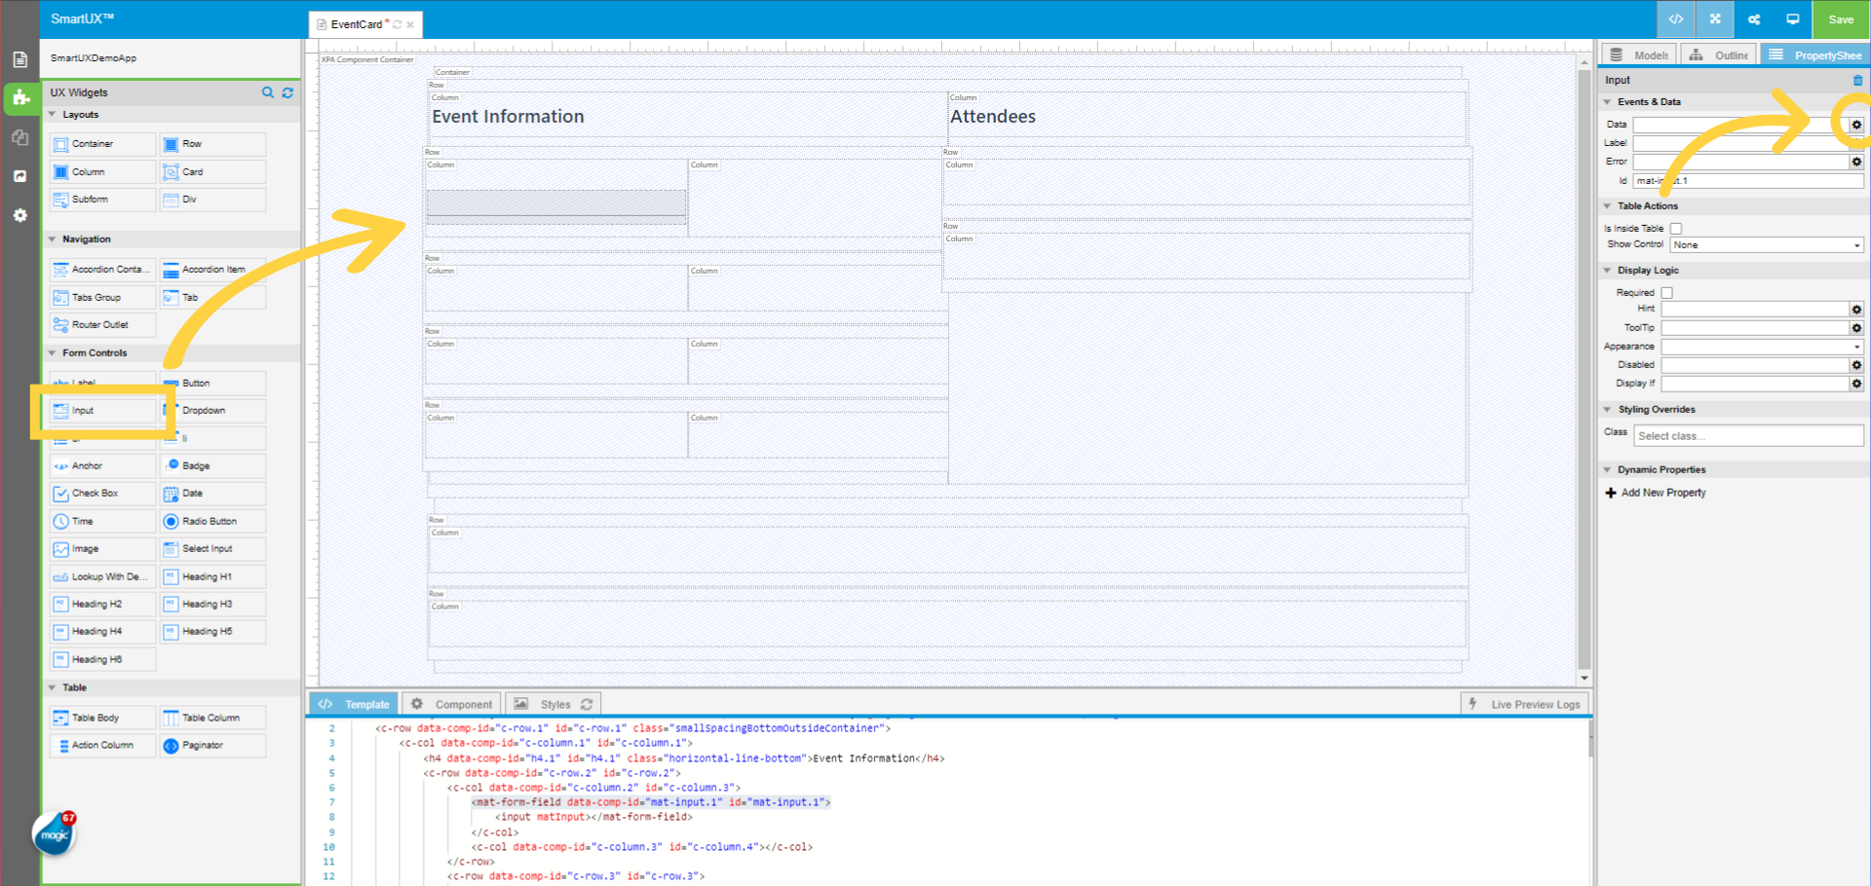
Task: Enable the Is Inside Table checkbox
Action: (1676, 228)
